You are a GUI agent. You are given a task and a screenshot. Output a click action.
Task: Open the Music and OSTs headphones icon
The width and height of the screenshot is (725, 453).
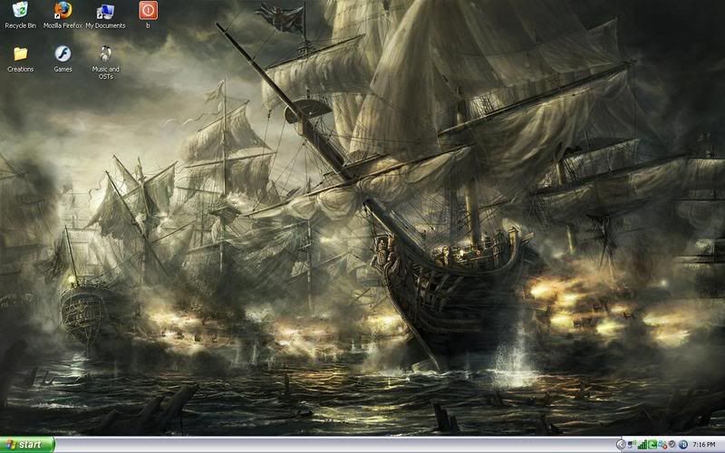[x=106, y=53]
